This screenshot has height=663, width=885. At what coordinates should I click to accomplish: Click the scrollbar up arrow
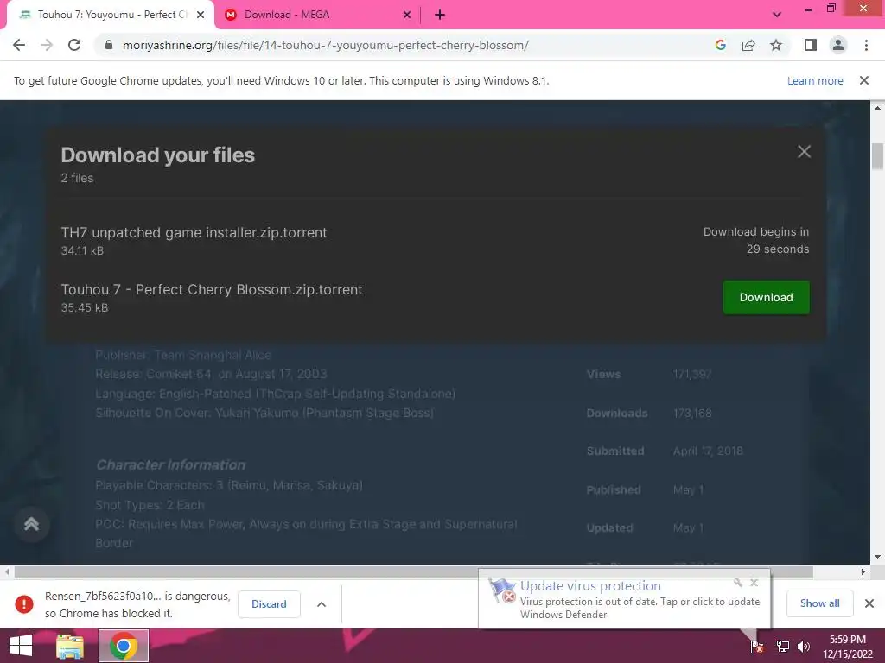877,107
